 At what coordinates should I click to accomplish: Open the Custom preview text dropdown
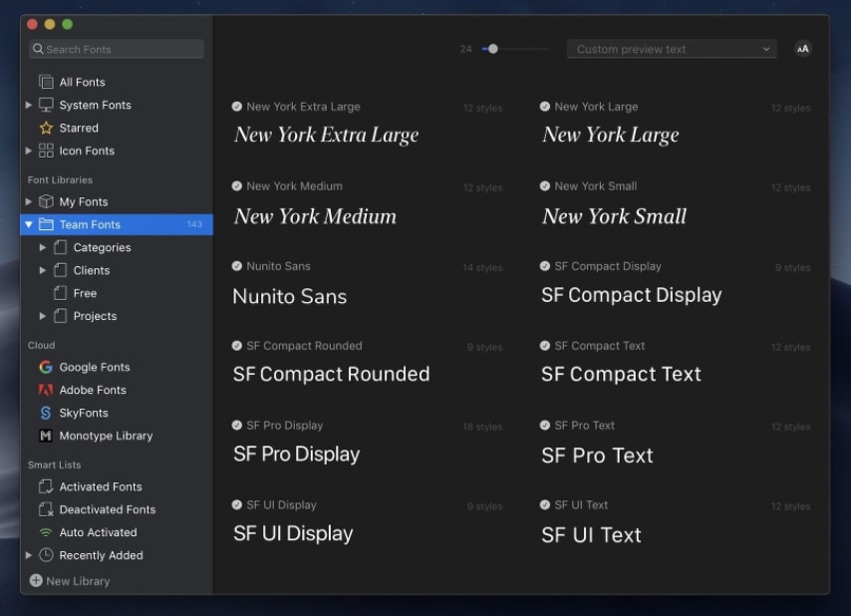pyautogui.click(x=672, y=49)
